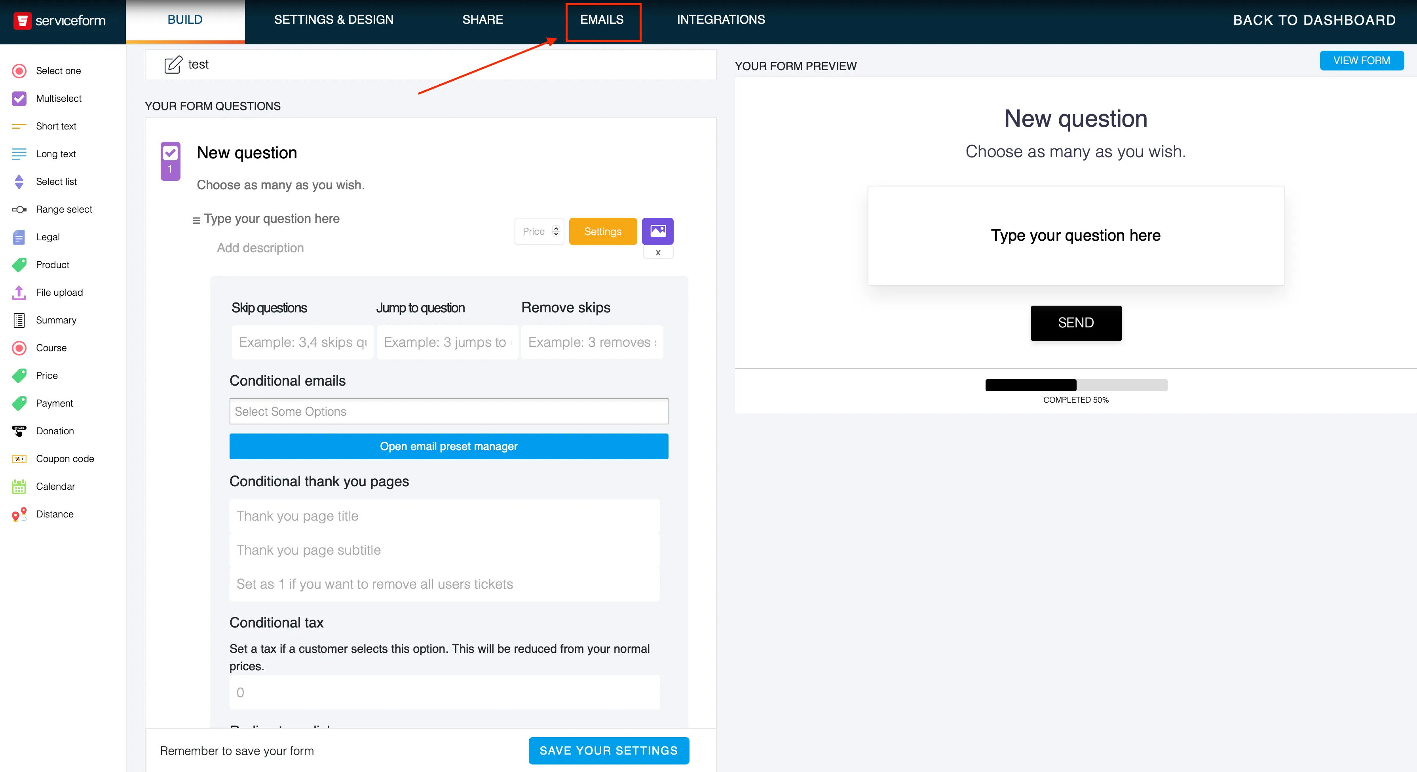
Task: Add a Course element
Action: (39, 348)
